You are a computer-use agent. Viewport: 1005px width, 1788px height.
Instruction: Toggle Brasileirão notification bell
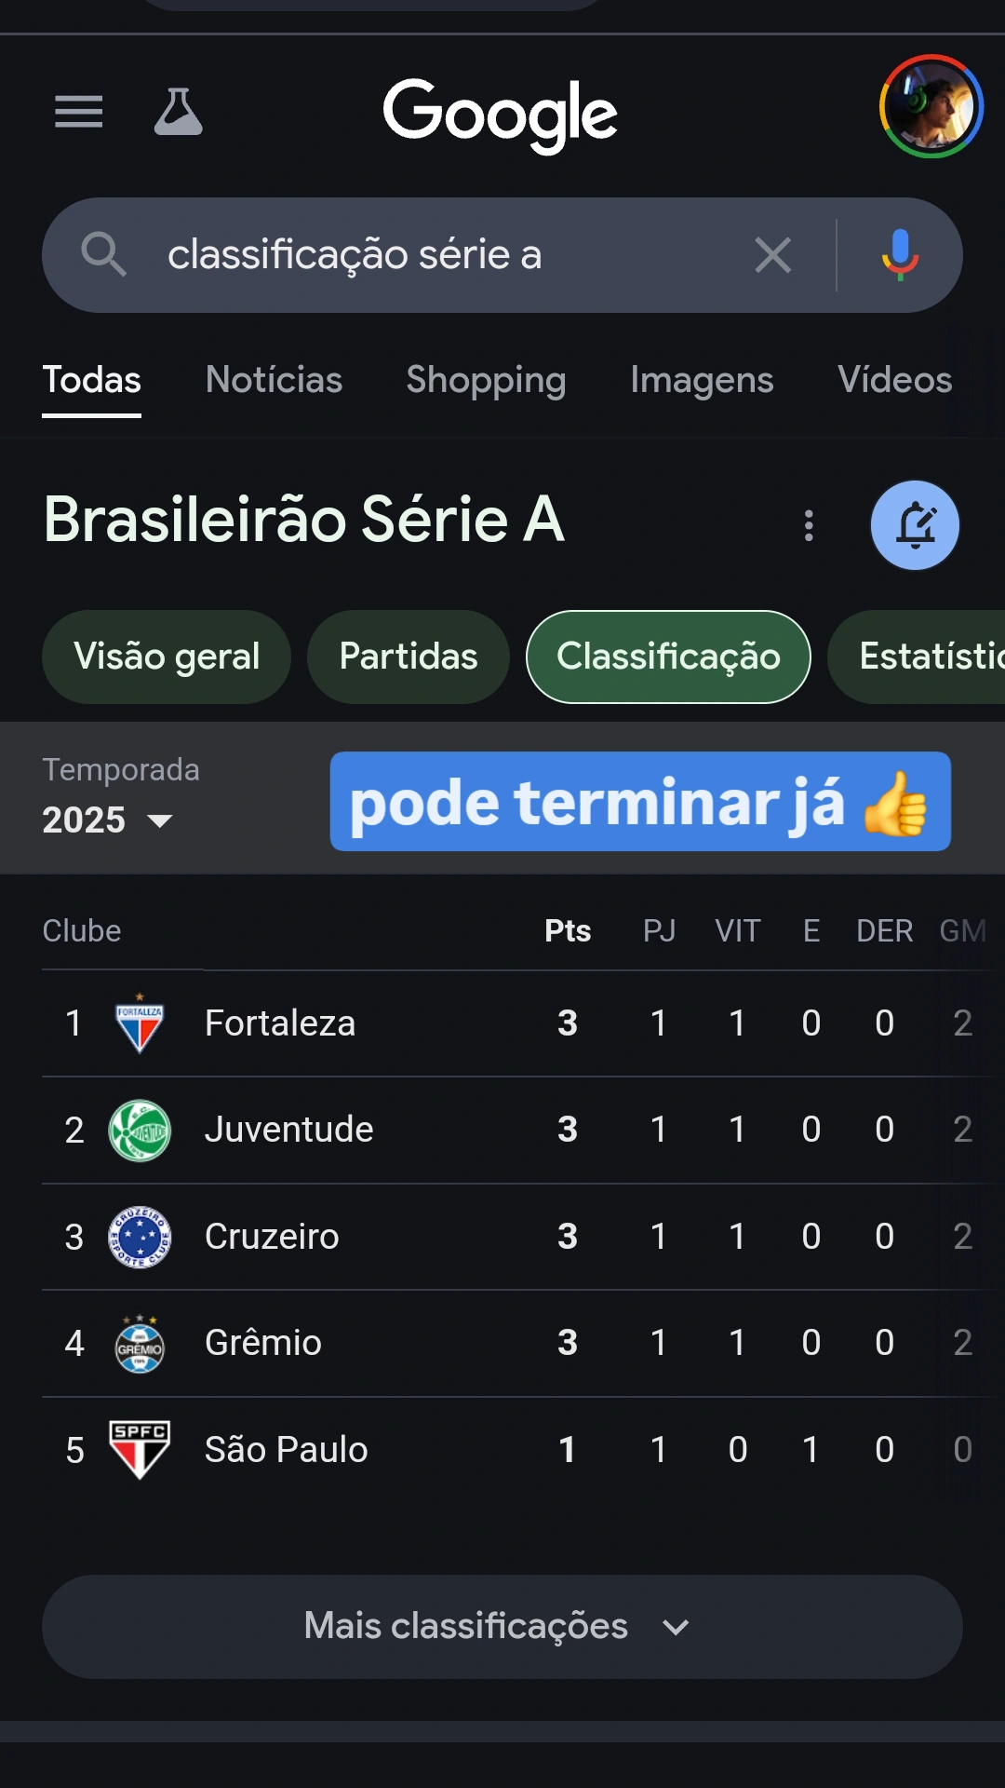click(915, 525)
